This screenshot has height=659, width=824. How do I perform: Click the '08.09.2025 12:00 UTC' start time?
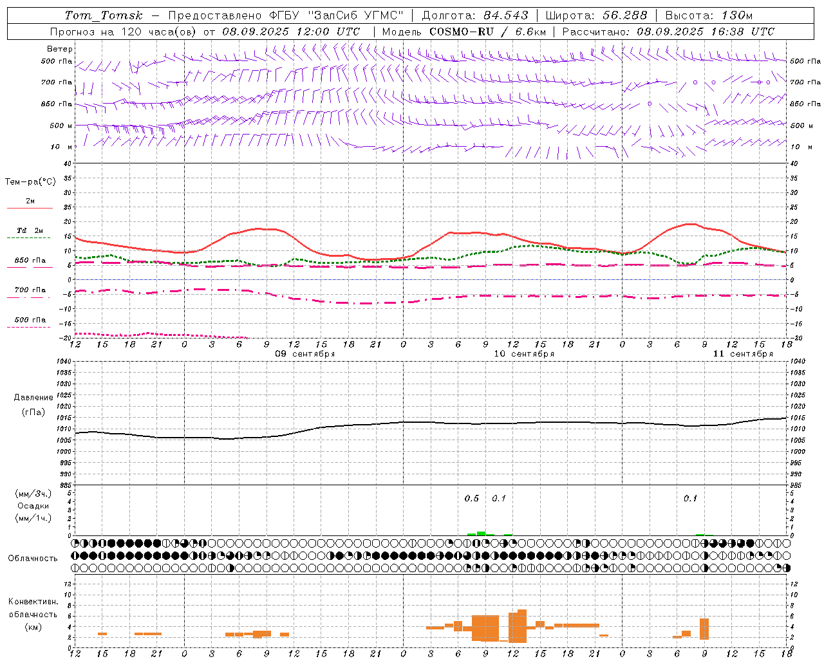[291, 32]
